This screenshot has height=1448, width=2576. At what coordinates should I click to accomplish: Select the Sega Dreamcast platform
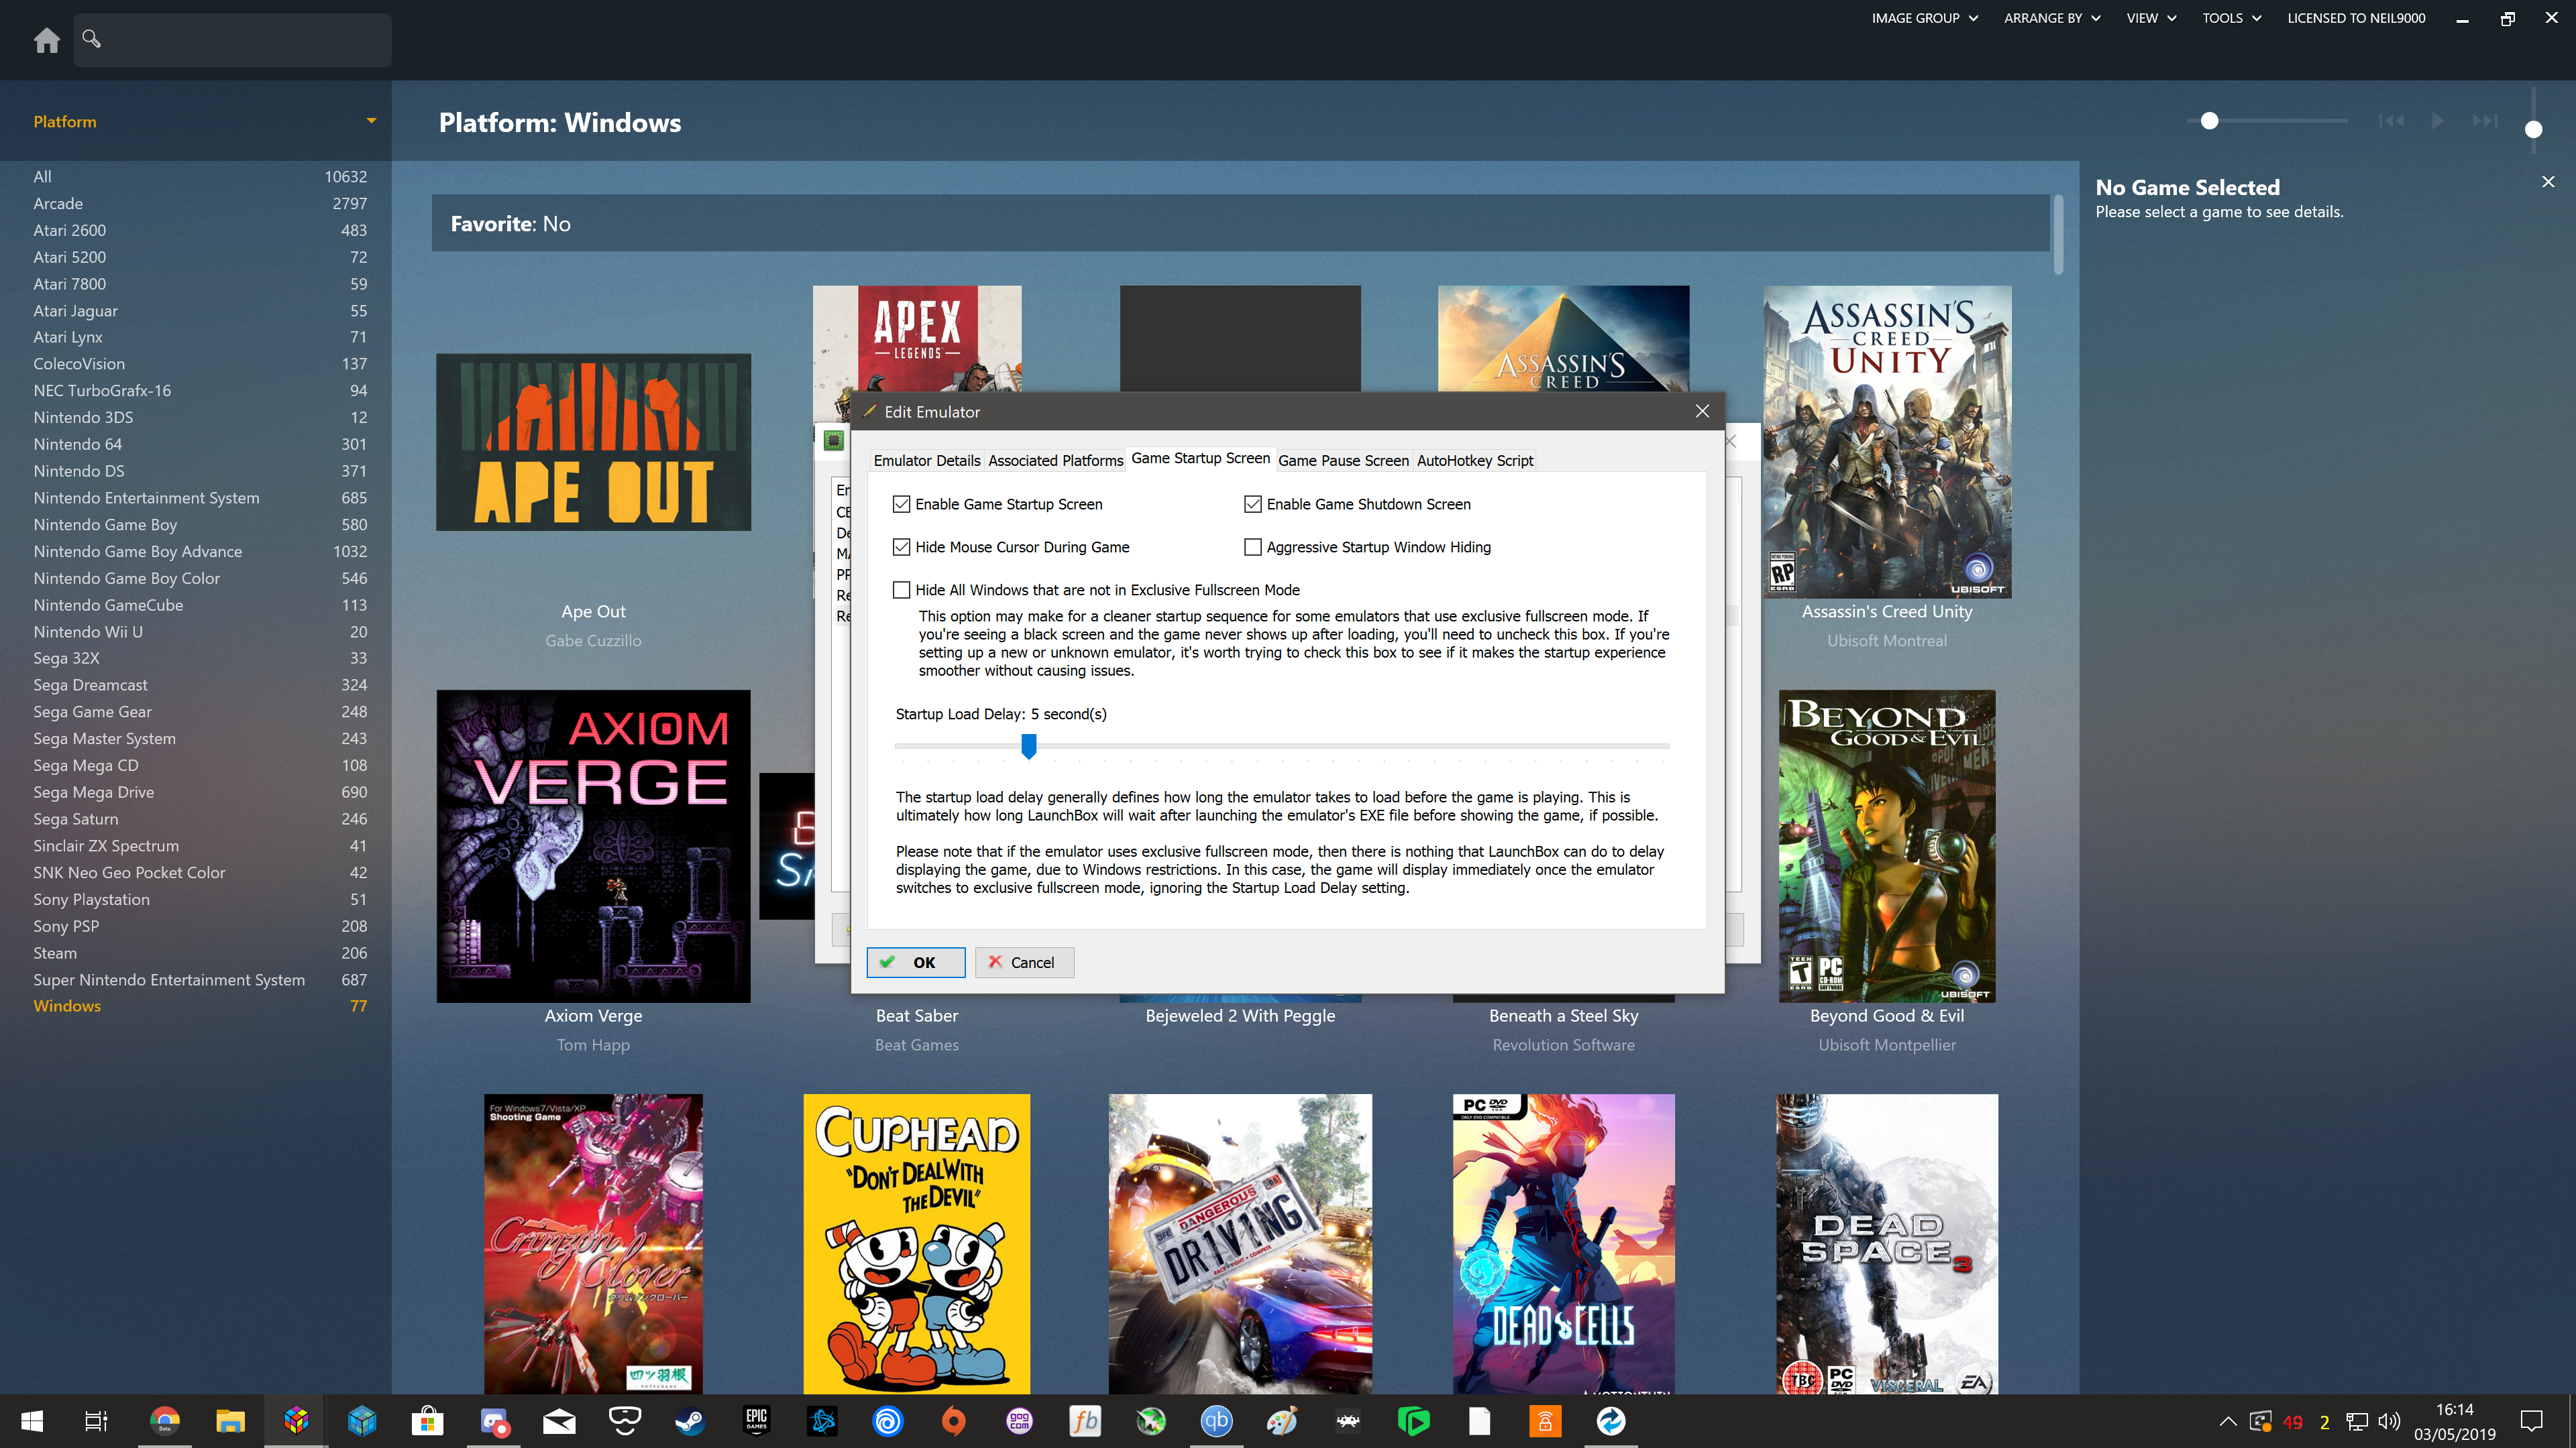tap(200, 686)
